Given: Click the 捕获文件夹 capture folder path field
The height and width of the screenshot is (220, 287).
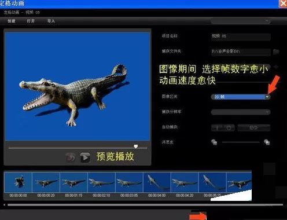Looking at the screenshot, I should (x=241, y=52).
